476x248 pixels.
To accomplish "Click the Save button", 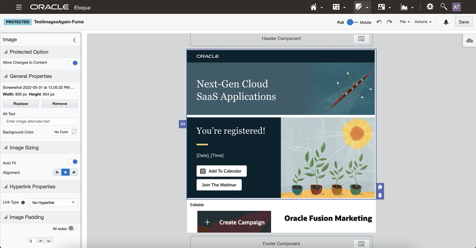I will click(x=464, y=22).
